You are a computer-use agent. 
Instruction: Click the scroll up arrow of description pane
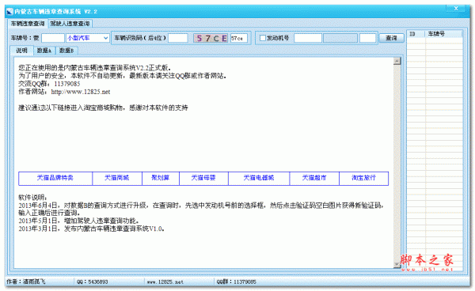click(x=397, y=61)
